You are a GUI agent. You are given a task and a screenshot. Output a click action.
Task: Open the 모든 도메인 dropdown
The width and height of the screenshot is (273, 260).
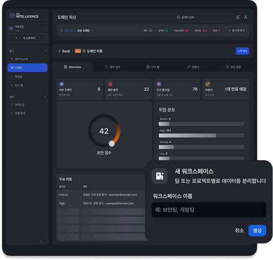[x=85, y=31]
